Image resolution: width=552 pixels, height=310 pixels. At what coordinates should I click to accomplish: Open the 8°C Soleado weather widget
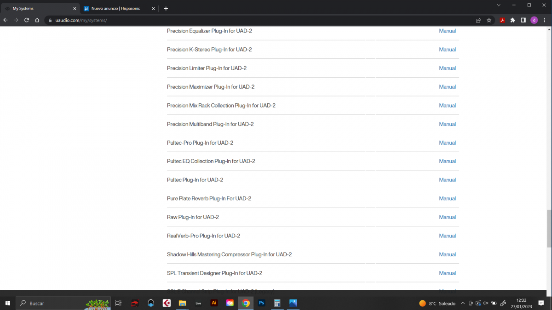[437, 303]
